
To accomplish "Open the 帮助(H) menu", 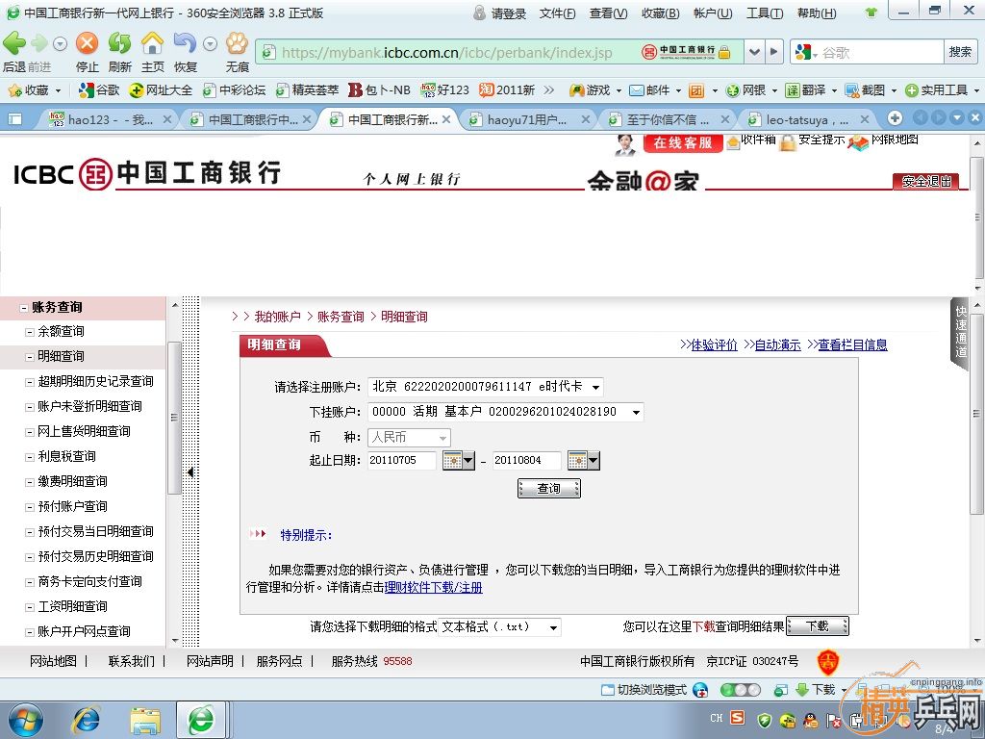I will (817, 13).
